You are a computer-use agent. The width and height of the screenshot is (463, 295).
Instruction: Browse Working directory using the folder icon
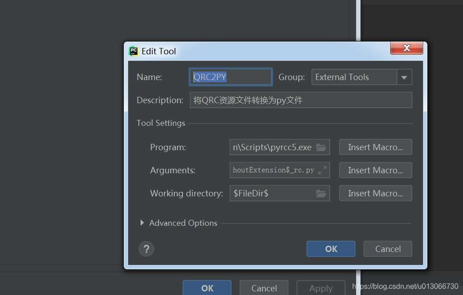click(321, 193)
